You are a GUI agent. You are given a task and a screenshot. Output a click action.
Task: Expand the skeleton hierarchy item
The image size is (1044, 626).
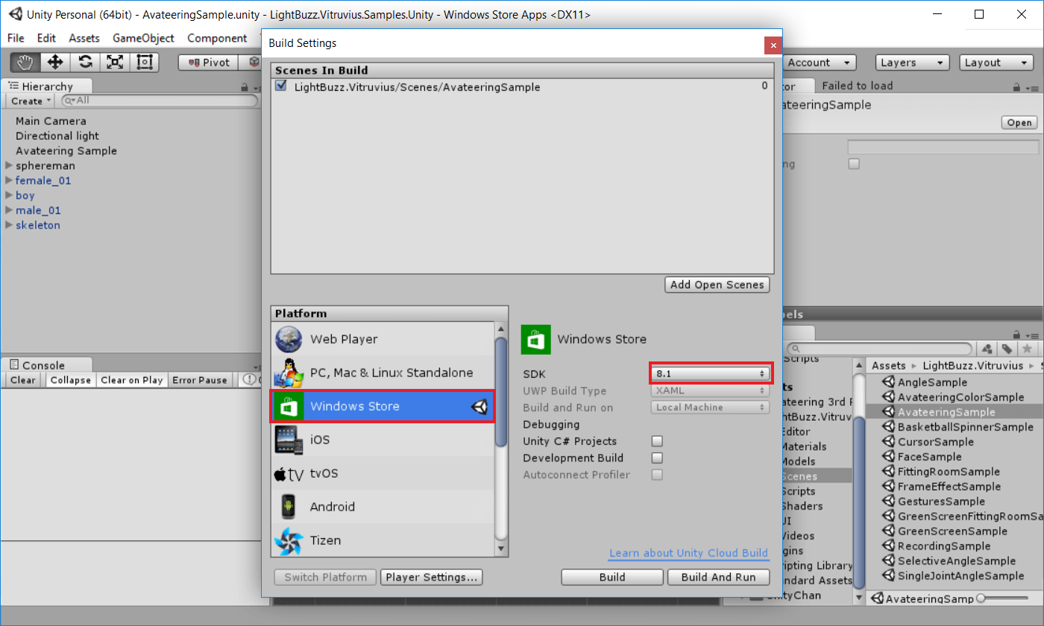pos(9,225)
